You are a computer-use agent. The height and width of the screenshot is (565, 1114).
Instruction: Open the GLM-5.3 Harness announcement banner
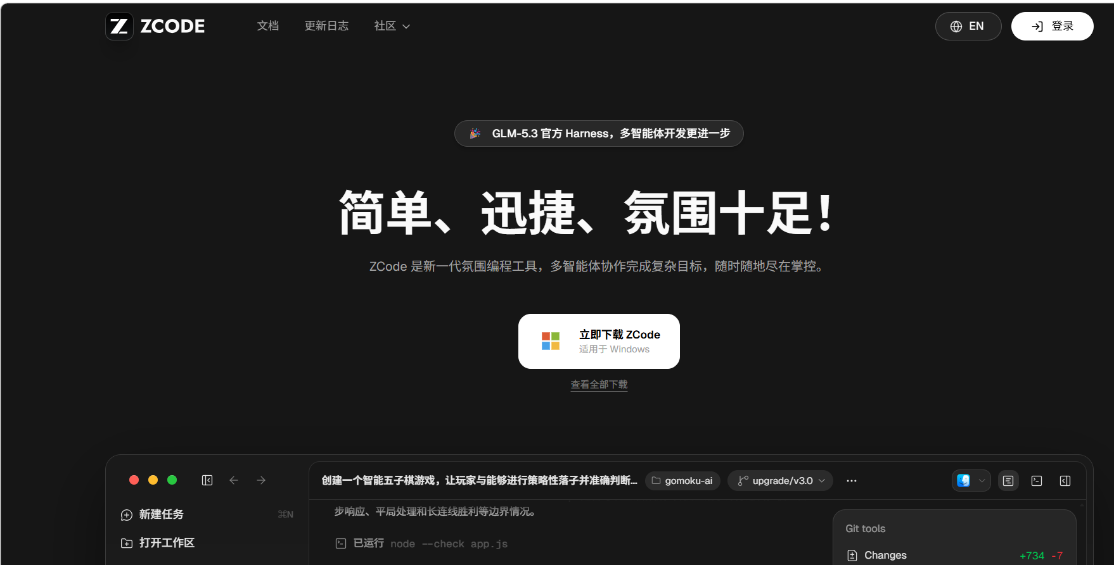tap(599, 133)
